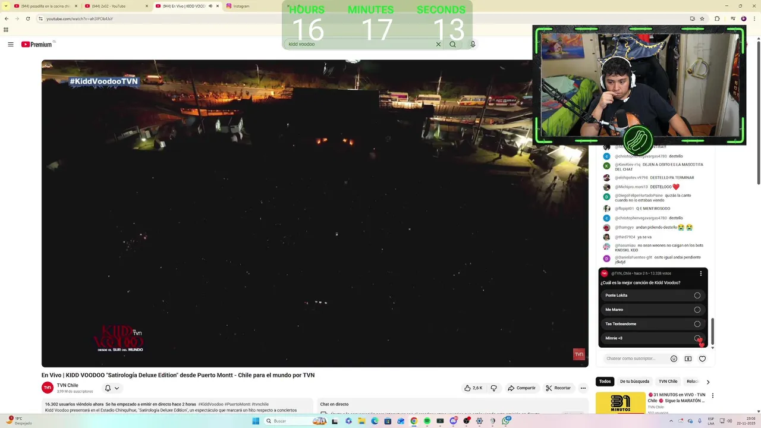Image resolution: width=761 pixels, height=428 pixels.
Task: Open the Chrome extensions puzzle icon
Action: pos(717,18)
